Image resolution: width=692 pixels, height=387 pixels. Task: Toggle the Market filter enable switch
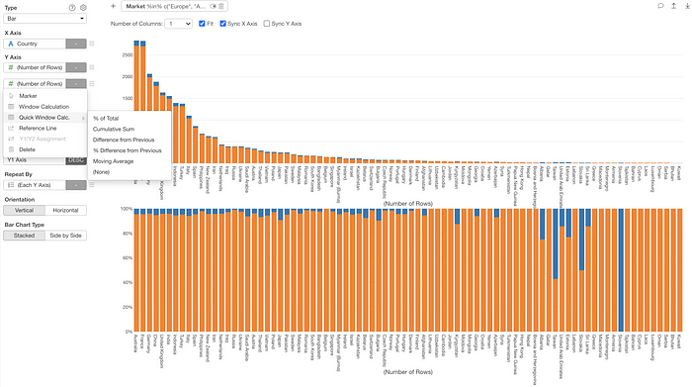pyautogui.click(x=214, y=6)
